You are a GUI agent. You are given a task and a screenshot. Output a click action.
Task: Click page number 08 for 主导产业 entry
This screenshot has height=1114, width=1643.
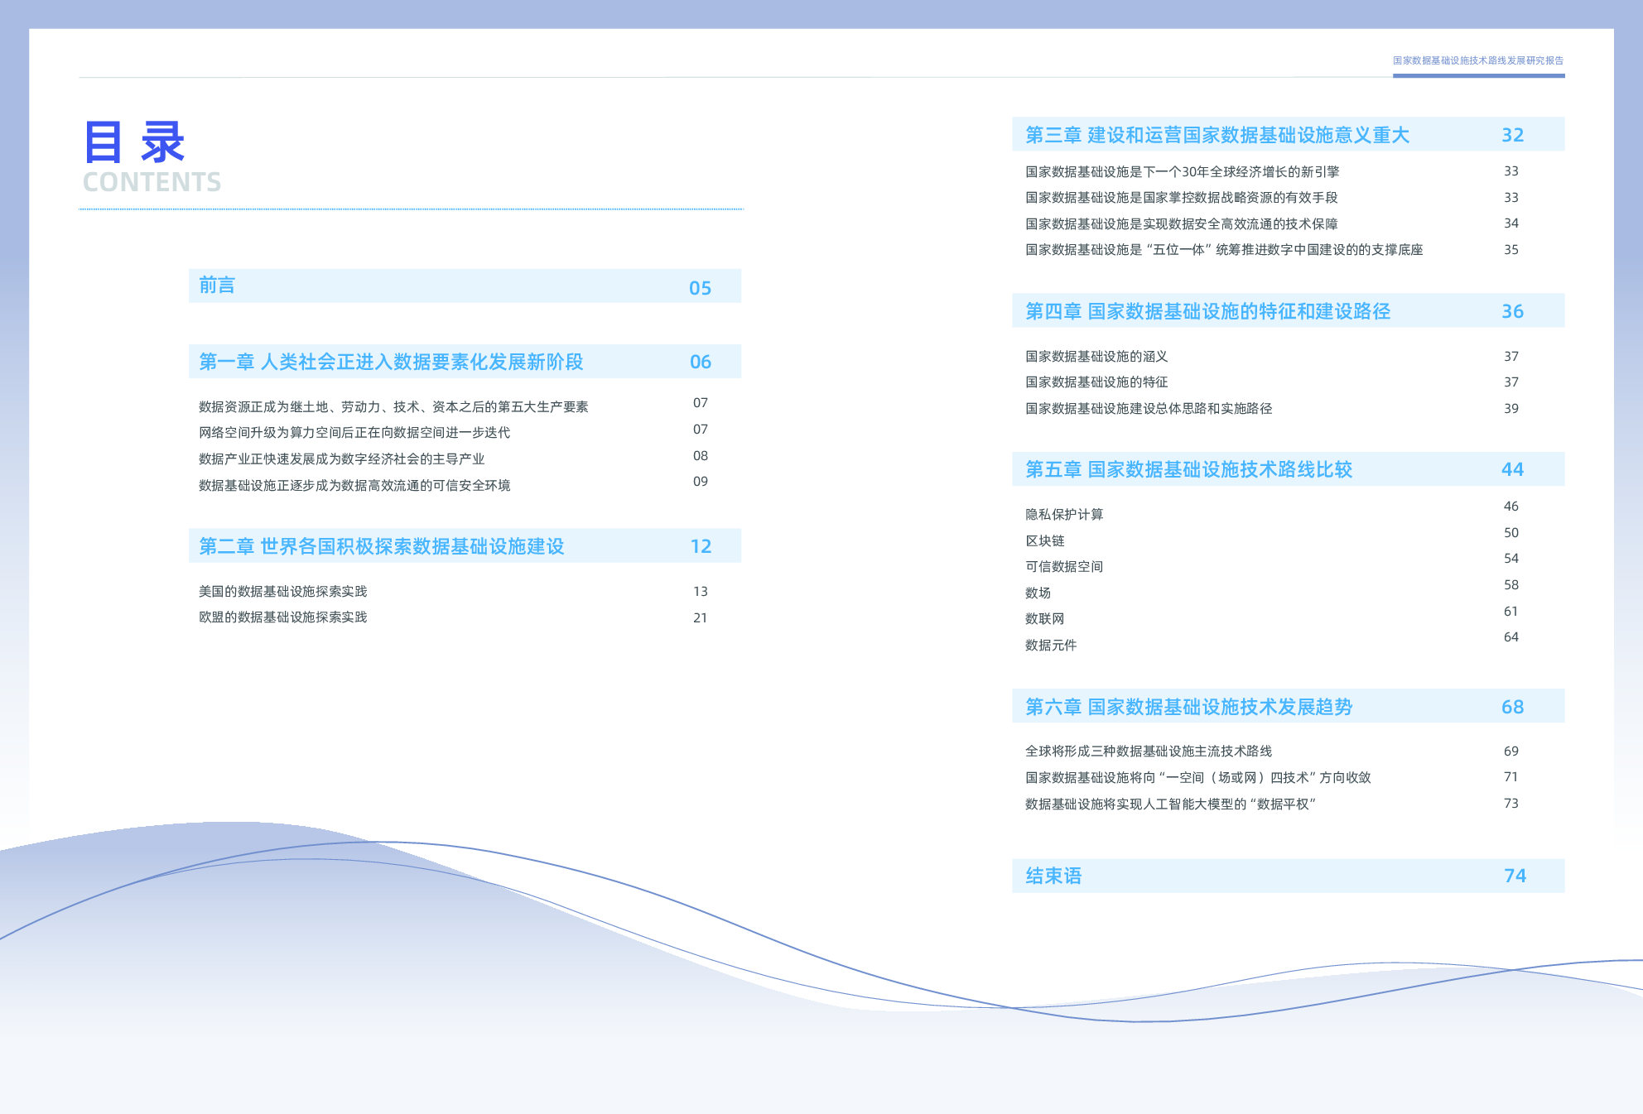(x=701, y=455)
